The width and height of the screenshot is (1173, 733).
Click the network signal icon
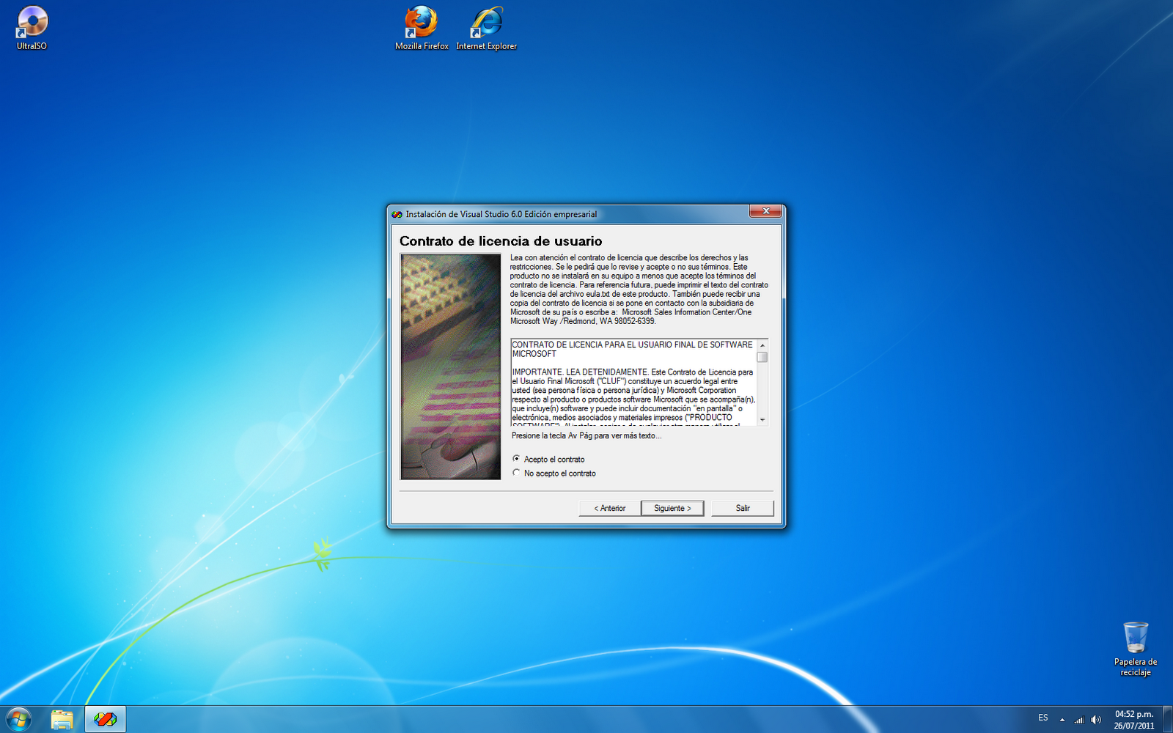click(1079, 719)
